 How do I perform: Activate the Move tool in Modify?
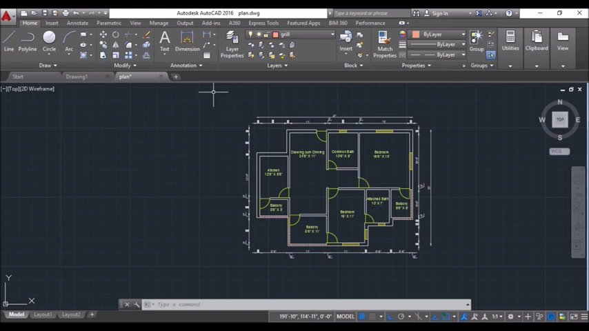(103, 34)
